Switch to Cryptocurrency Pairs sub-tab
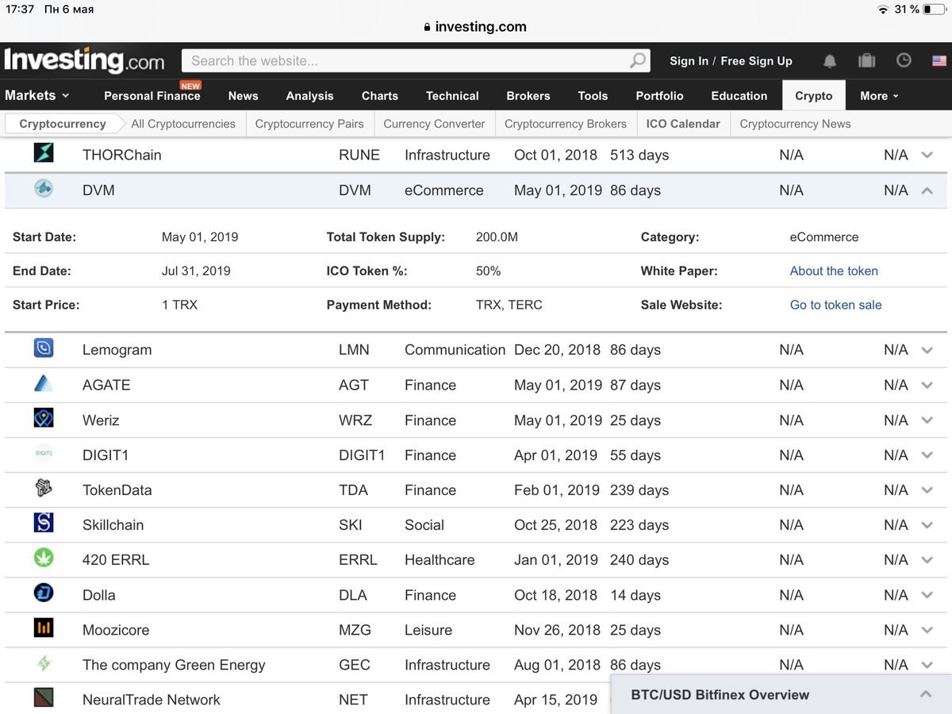 [309, 124]
